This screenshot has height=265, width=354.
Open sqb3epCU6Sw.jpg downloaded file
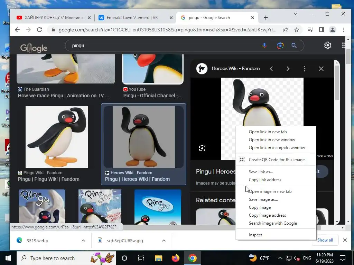click(x=125, y=241)
